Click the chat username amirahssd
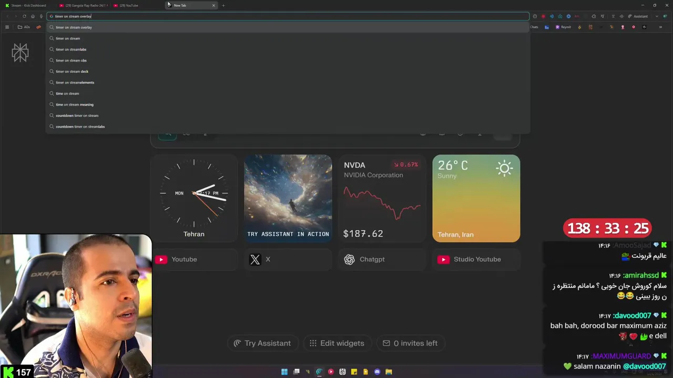Screen dimensions: 673x378 (x=641, y=276)
